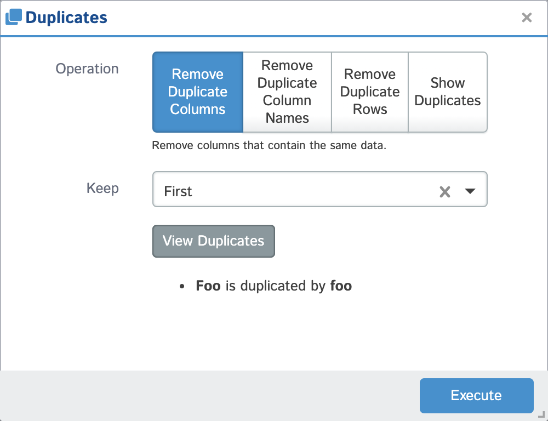548x421 pixels.
Task: Close the Duplicates dialog with the X
Action: pyautogui.click(x=527, y=18)
